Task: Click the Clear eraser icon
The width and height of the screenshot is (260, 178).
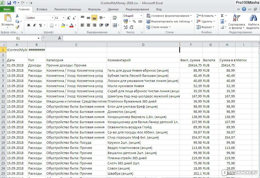Action: pos(222,27)
